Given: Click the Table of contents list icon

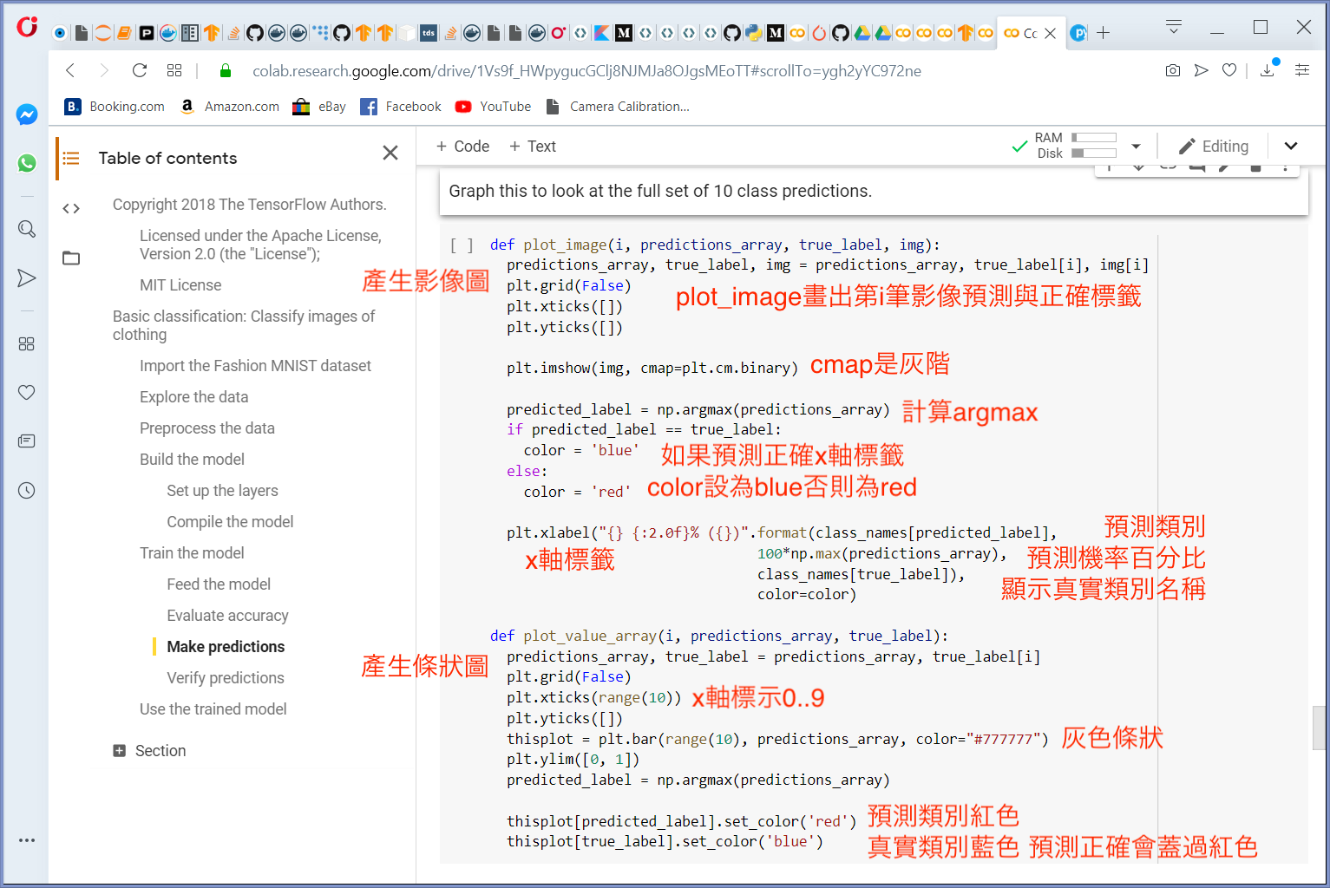Looking at the screenshot, I should tap(71, 158).
